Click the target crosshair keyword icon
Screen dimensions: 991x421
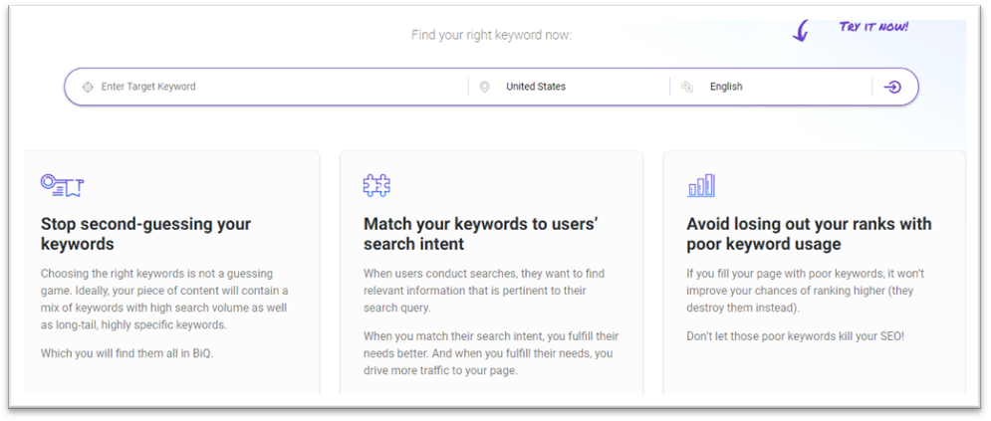click(x=88, y=88)
